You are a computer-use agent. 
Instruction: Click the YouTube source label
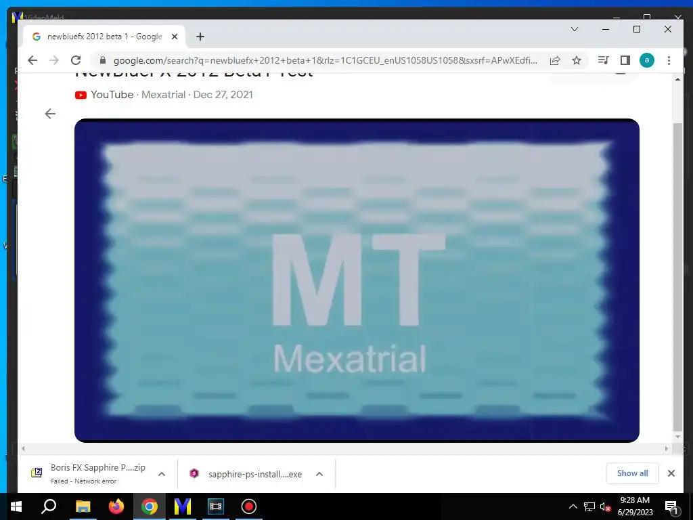click(104, 95)
